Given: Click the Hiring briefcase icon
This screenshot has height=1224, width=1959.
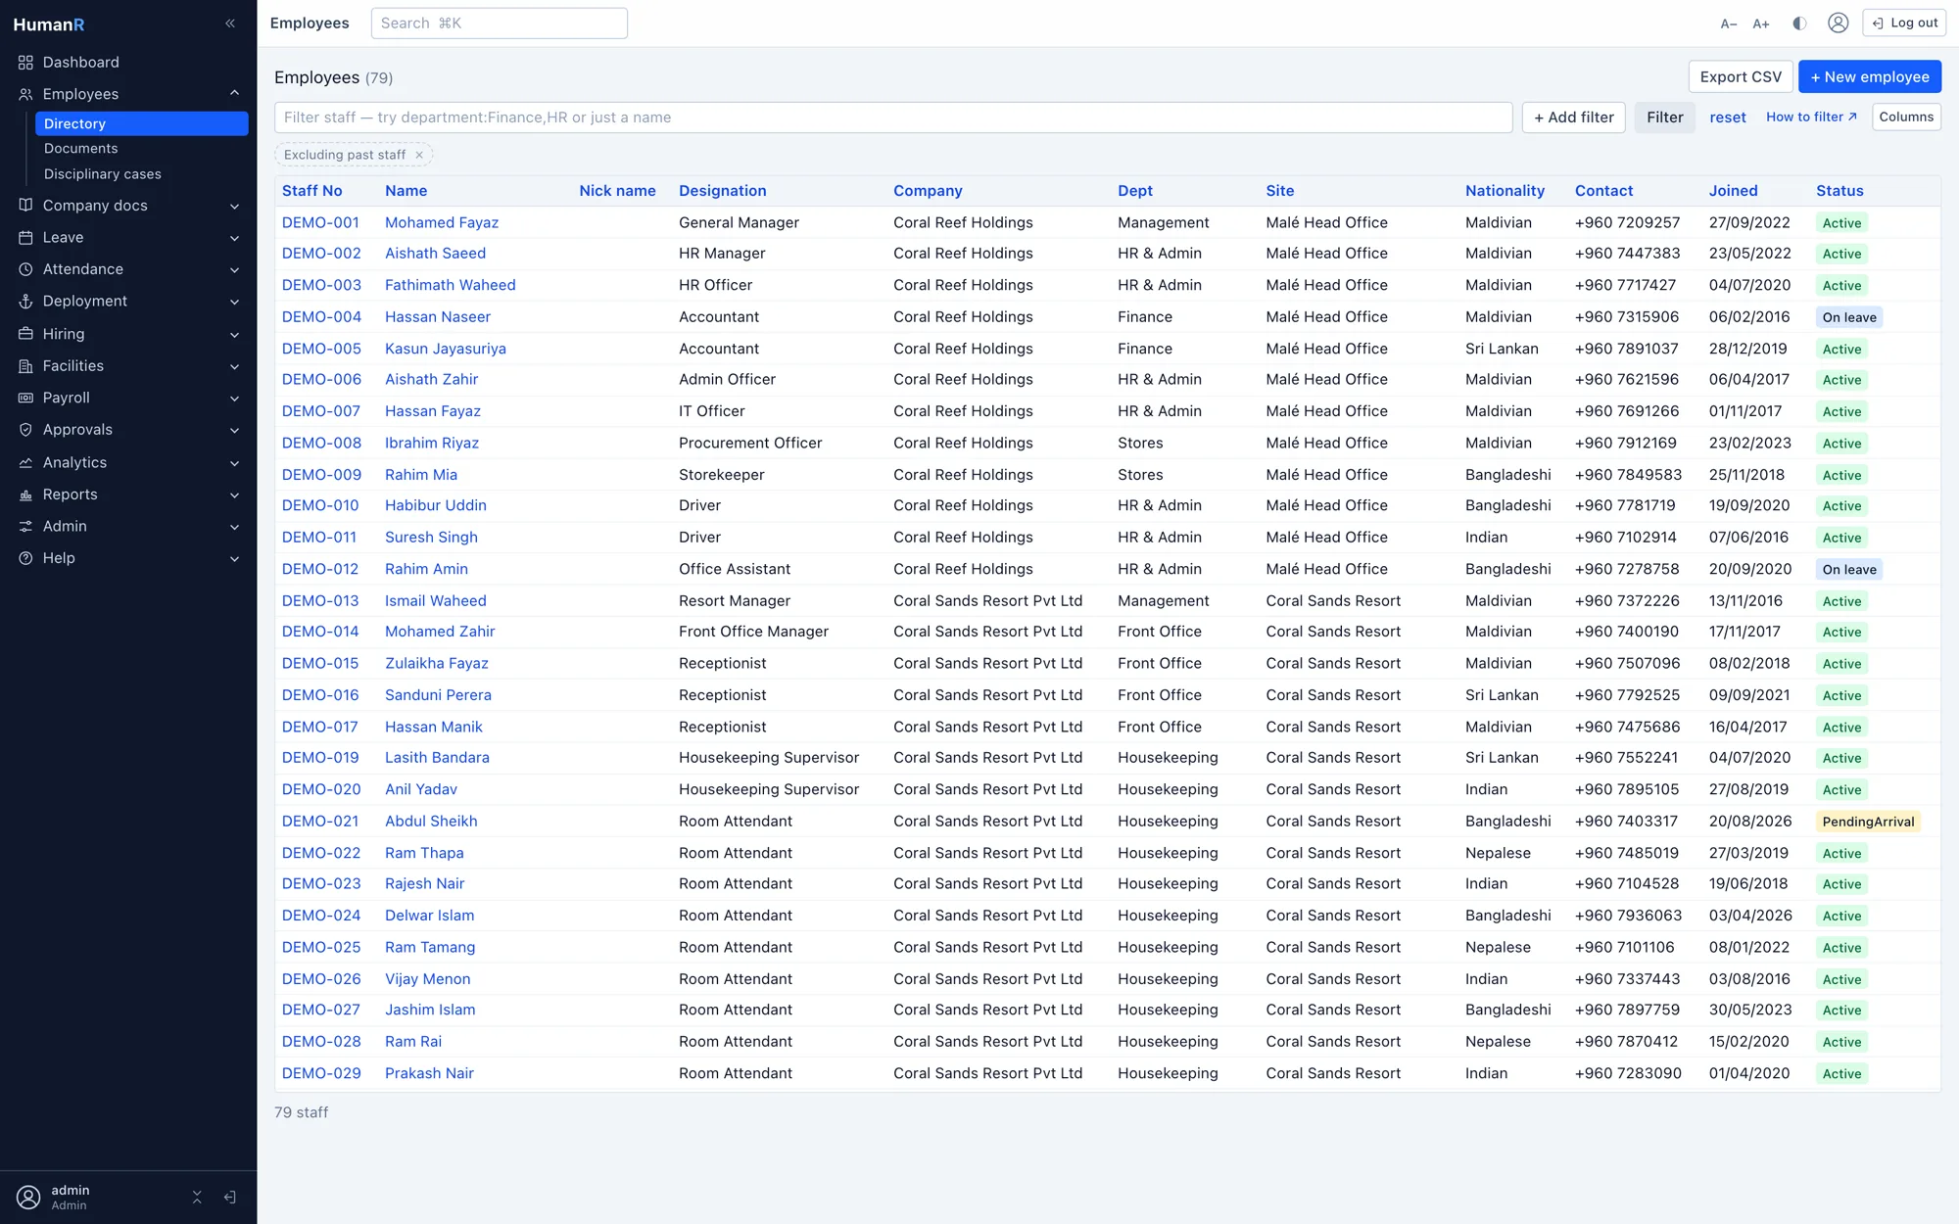Looking at the screenshot, I should tap(25, 334).
